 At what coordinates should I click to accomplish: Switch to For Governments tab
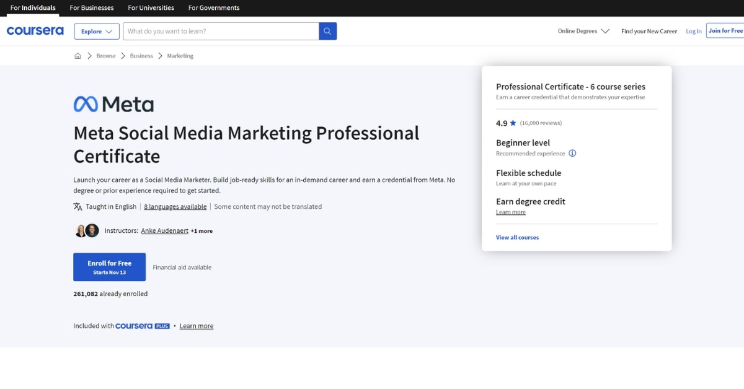[214, 8]
